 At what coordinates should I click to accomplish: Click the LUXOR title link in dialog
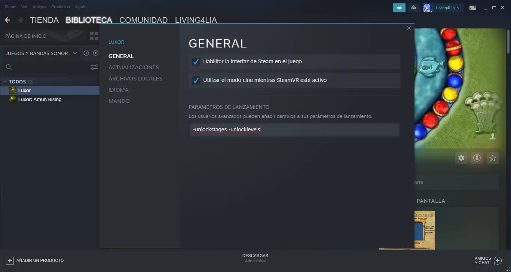point(116,42)
